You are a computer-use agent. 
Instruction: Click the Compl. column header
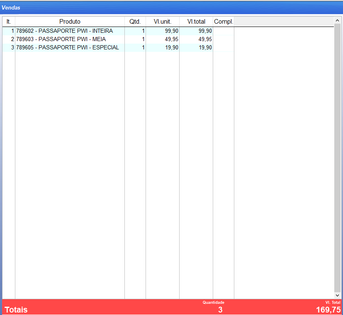(223, 22)
